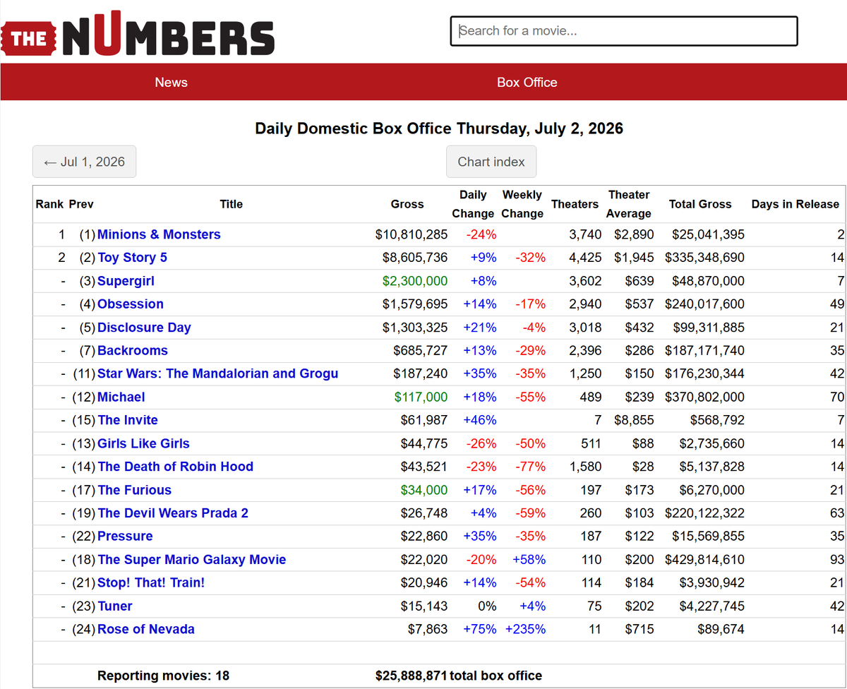Viewport: 847px width, 689px height.
Task: Click Obsession total gross $240,017,600
Action: coord(704,304)
